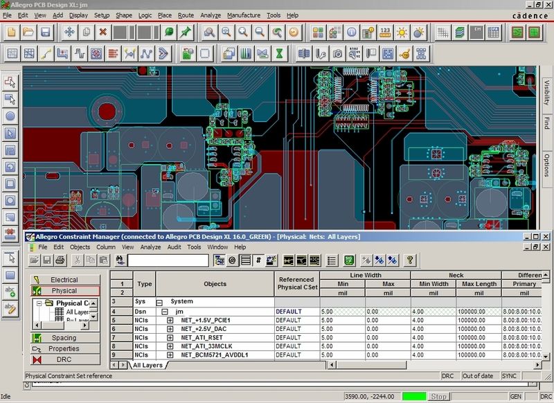Click the @ icon in Constraint Manager toolbar
Image resolution: width=554 pixels, height=403 pixels.
[x=232, y=260]
